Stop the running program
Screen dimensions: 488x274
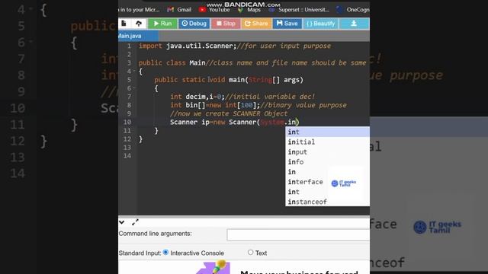(x=226, y=24)
